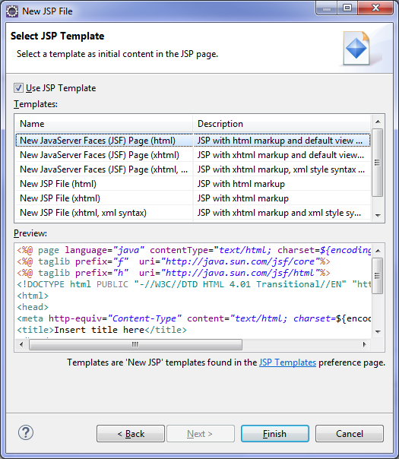Click preview pane scroll right arrow

click(365, 344)
